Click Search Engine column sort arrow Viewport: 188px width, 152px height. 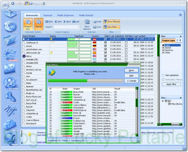(x=48, y=36)
